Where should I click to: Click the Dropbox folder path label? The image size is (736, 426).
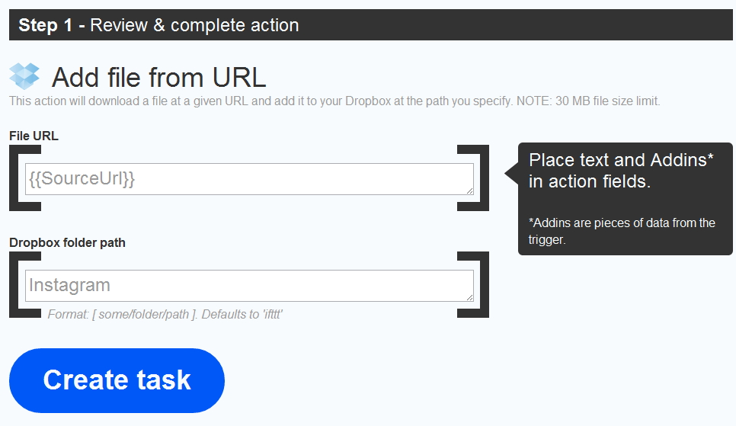67,243
